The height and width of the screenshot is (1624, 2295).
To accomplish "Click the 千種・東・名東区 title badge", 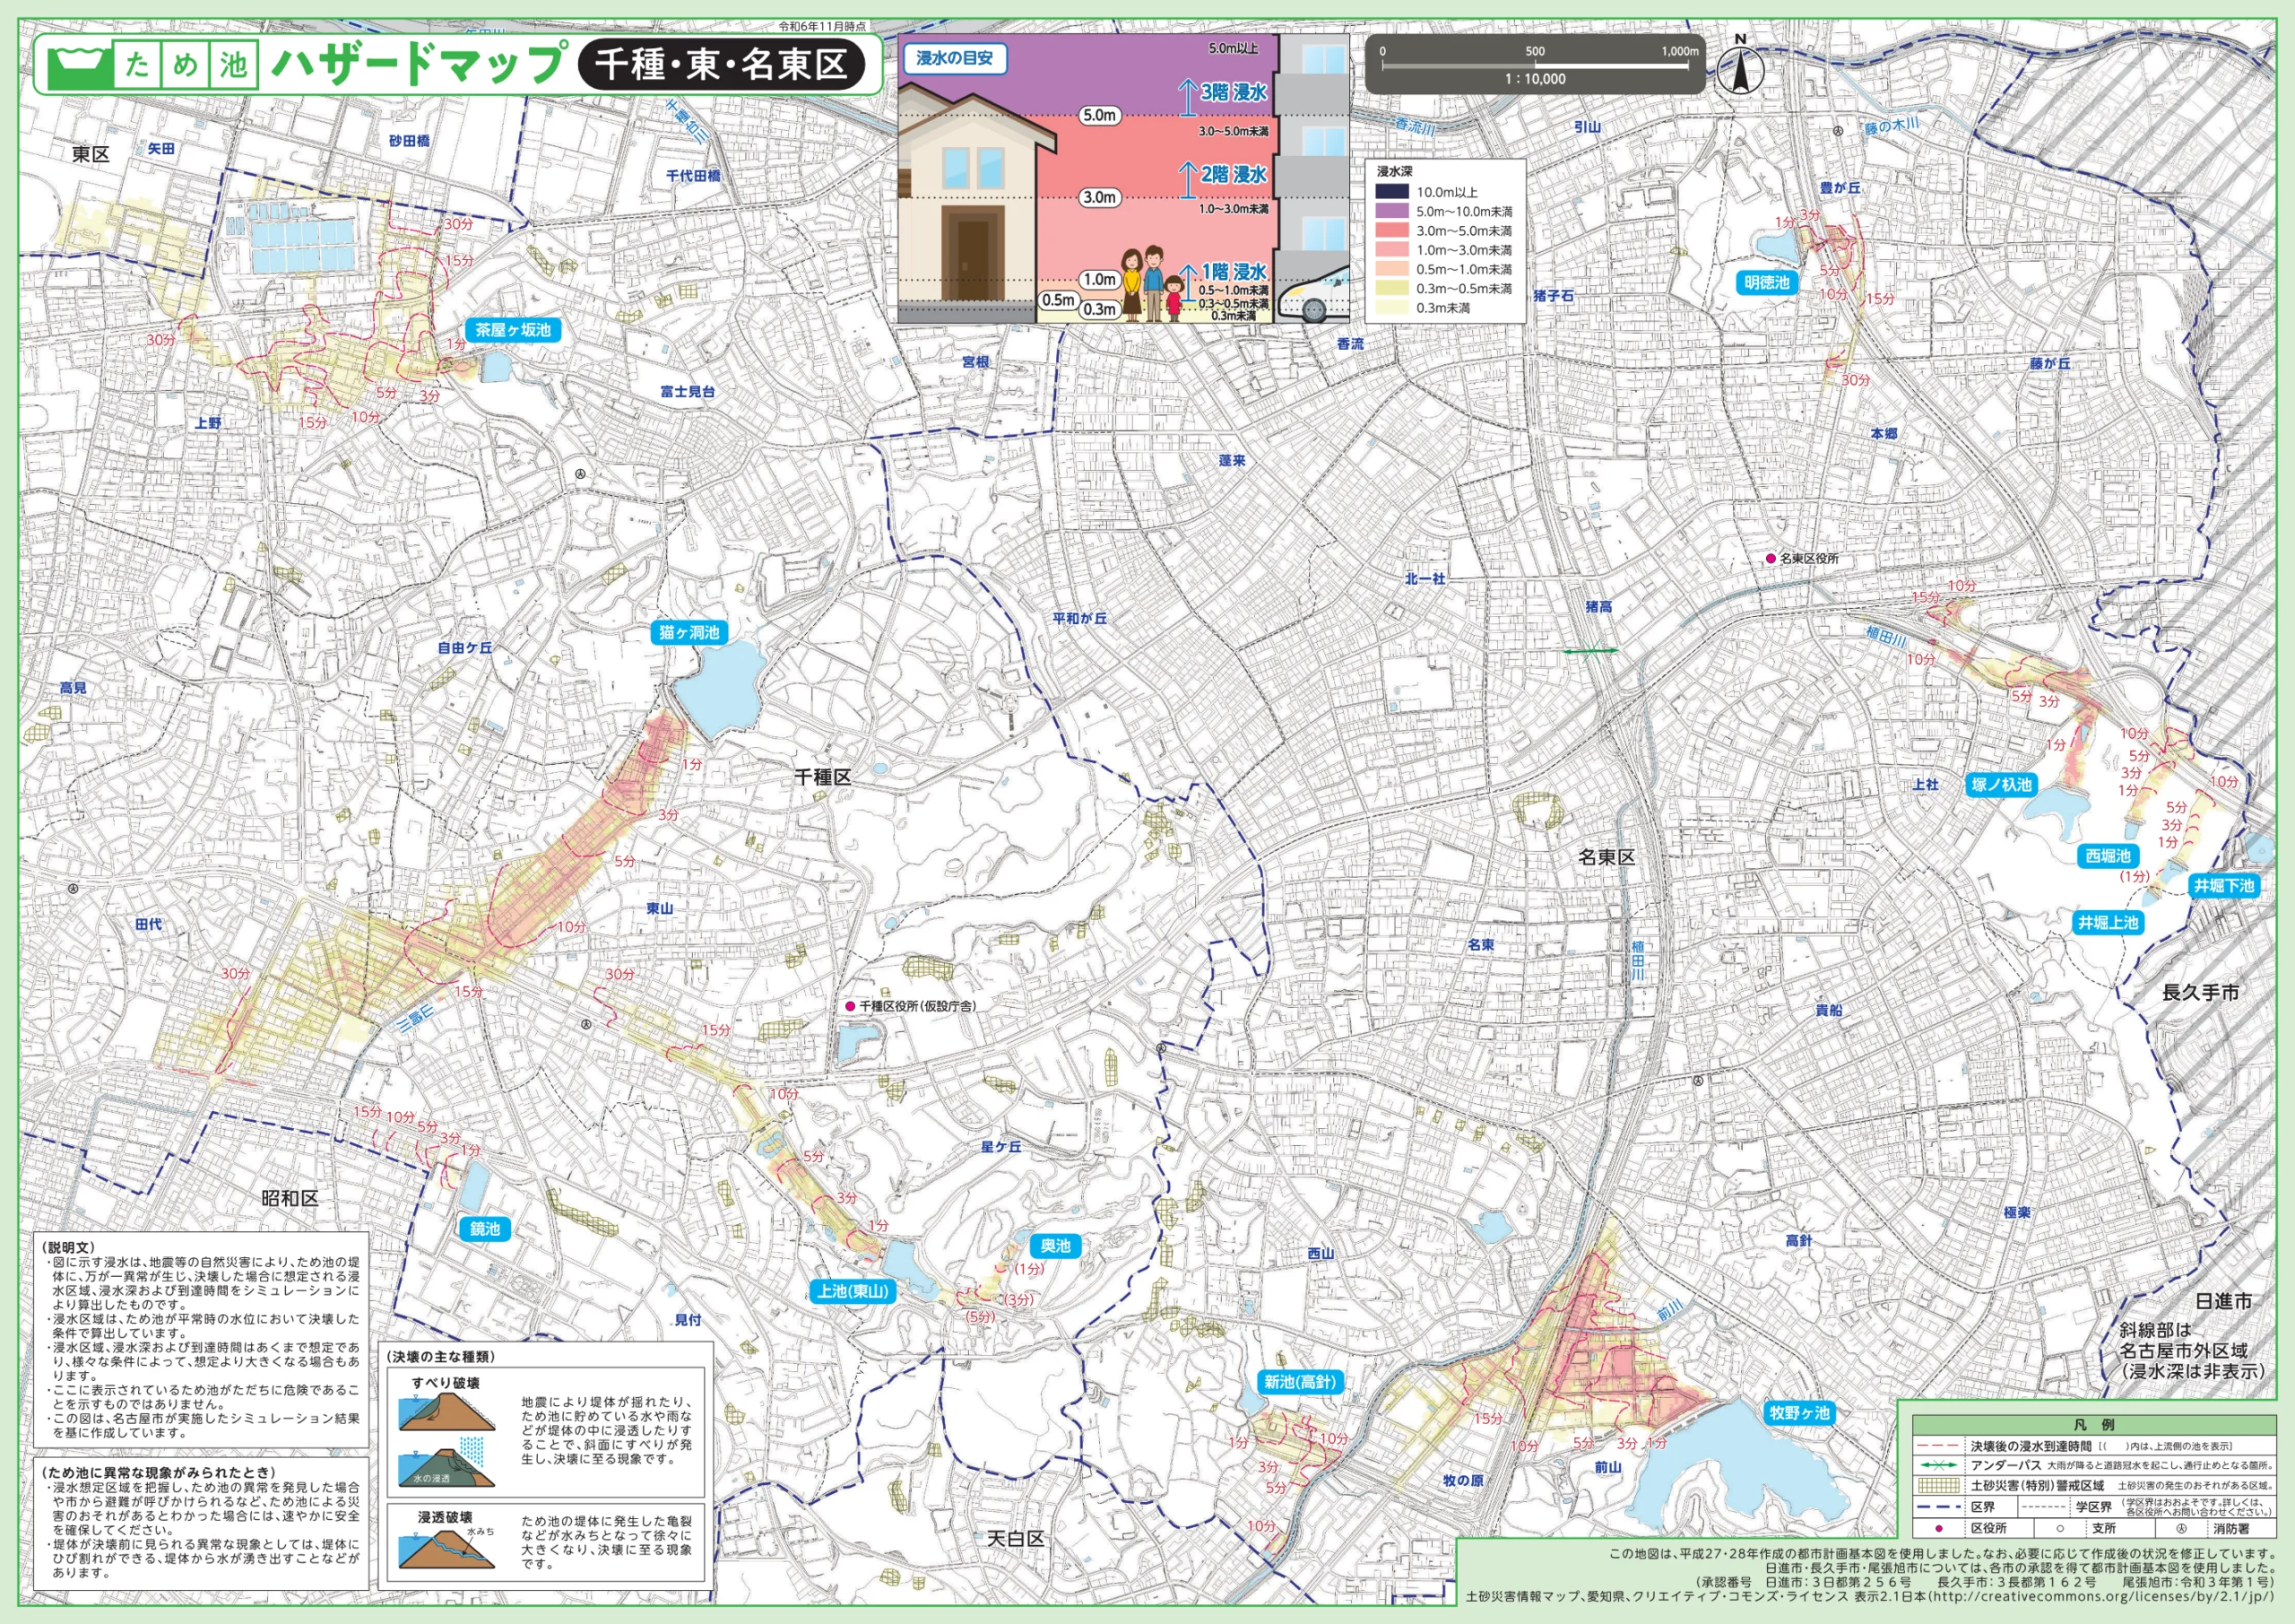I will pyautogui.click(x=721, y=65).
